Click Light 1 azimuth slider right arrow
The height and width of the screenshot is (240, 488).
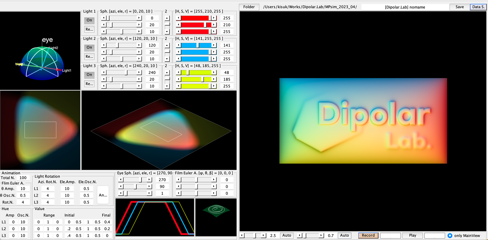click(139, 18)
